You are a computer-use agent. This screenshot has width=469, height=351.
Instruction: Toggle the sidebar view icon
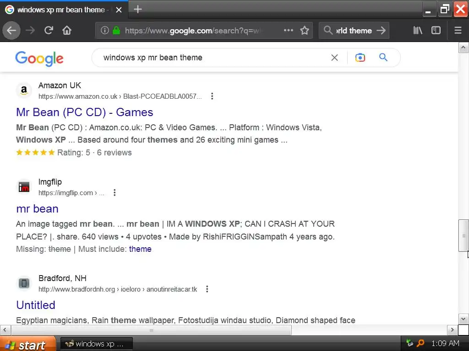(x=436, y=31)
